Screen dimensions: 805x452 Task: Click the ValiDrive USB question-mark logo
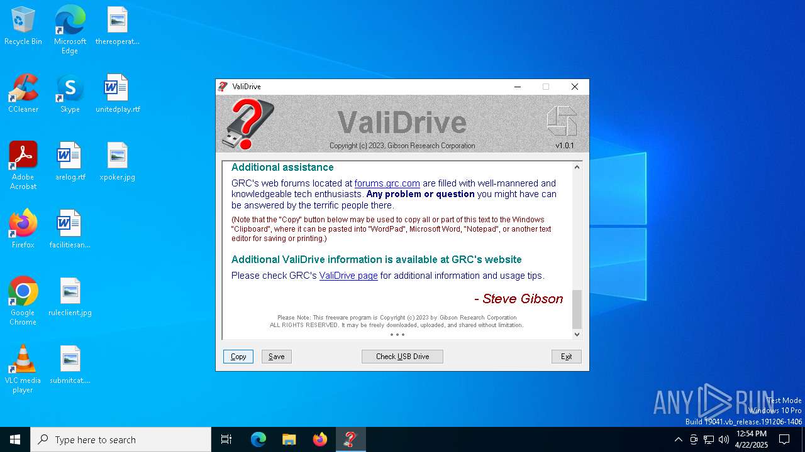250,124
